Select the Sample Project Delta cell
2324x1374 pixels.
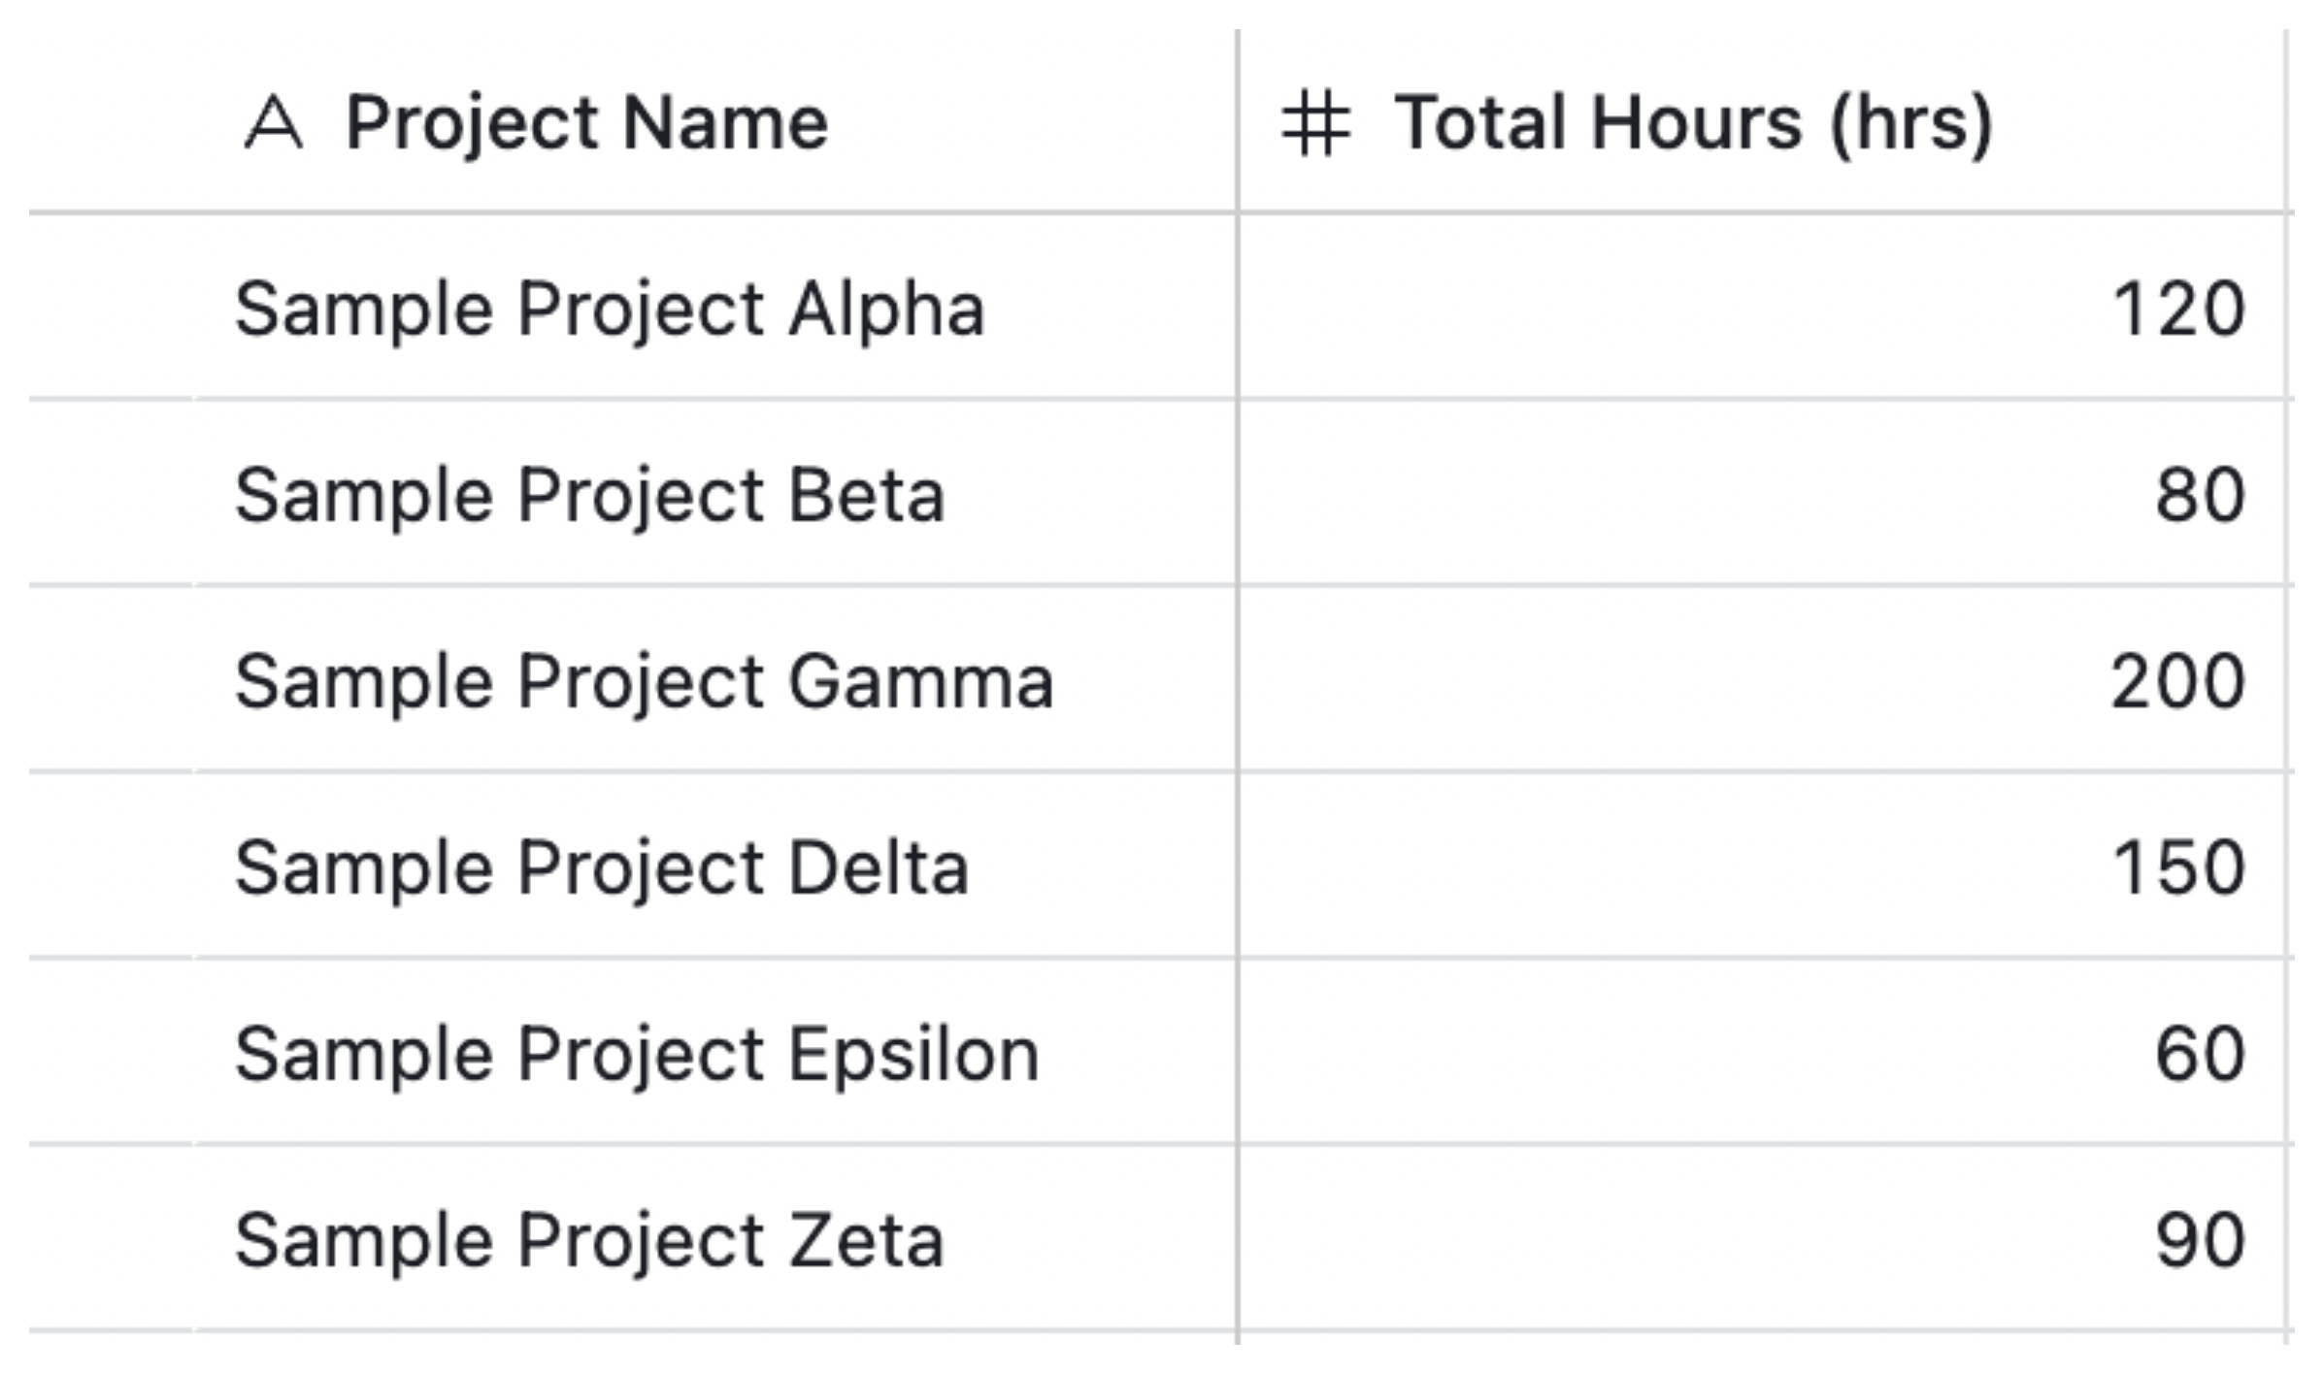602,866
